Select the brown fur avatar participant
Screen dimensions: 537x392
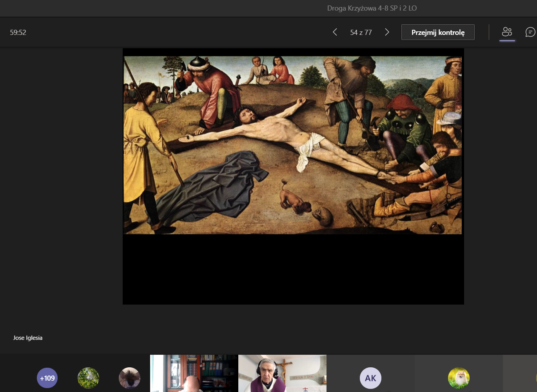click(129, 378)
